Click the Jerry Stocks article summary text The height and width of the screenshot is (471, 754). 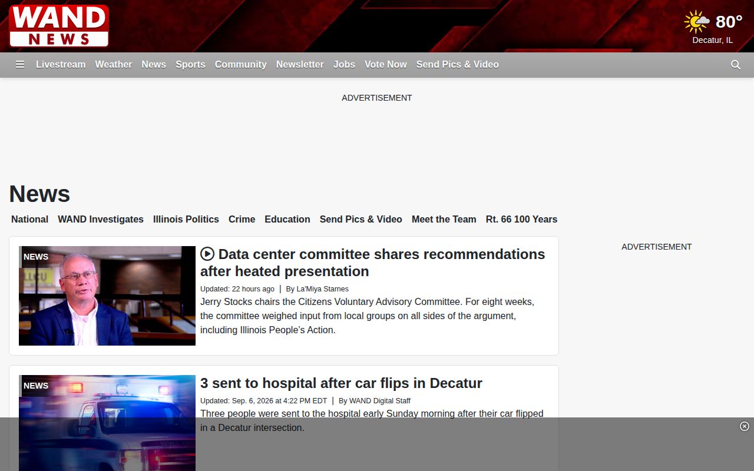(367, 316)
